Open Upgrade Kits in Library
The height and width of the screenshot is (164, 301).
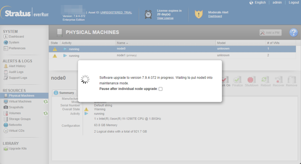click(x=18, y=148)
